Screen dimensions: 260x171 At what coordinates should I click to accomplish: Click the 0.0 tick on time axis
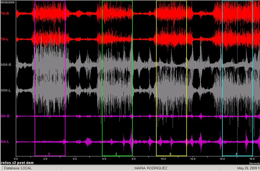(16, 158)
